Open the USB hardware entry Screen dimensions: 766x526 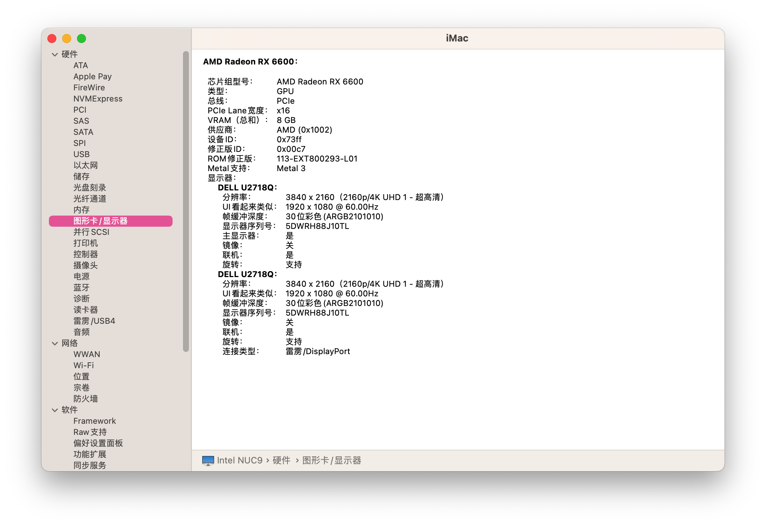pos(81,154)
